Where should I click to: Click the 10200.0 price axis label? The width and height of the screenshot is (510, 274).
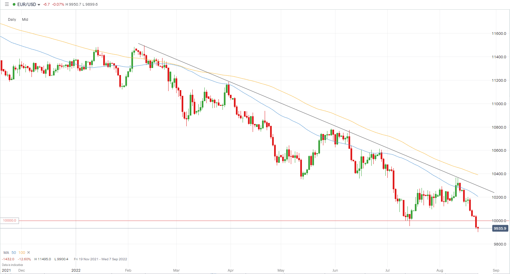pos(499,197)
